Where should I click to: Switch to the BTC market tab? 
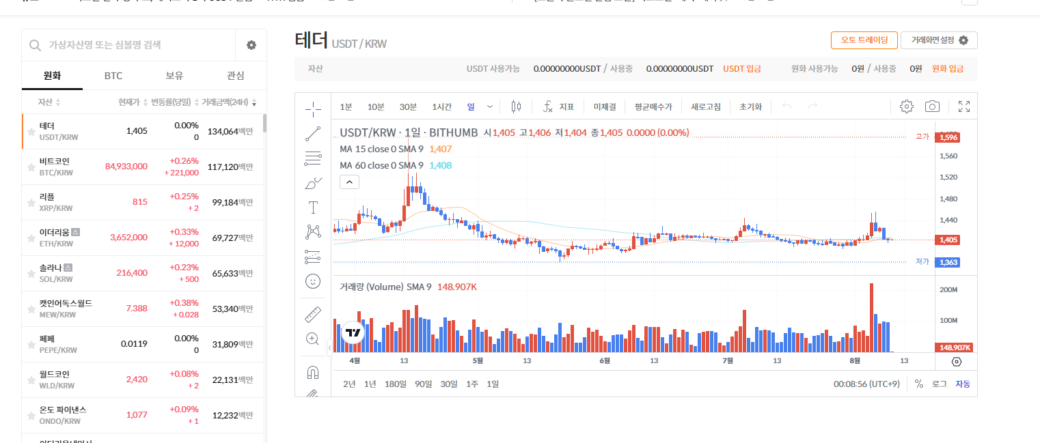point(113,76)
